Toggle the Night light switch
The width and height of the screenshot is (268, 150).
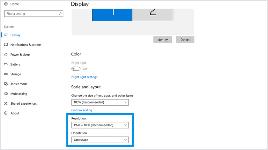click(76, 69)
